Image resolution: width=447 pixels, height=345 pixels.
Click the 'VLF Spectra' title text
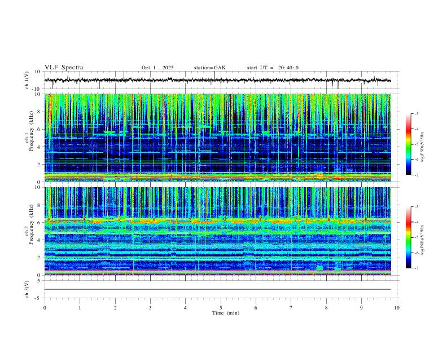(64, 68)
